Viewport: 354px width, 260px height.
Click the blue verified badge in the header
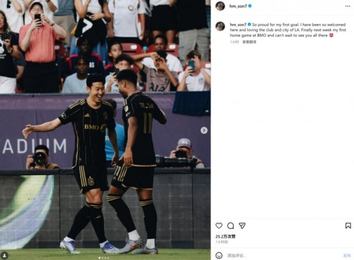click(x=250, y=6)
